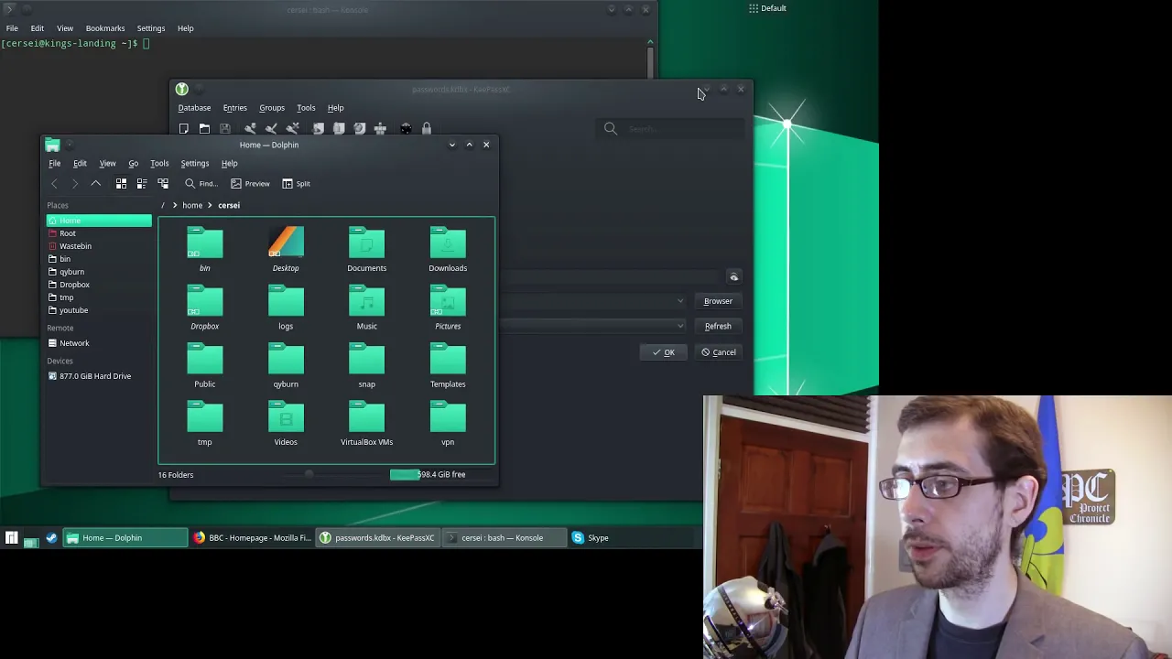The height and width of the screenshot is (659, 1172).
Task: Click the open database folder icon in KeePassXC
Action: (204, 129)
